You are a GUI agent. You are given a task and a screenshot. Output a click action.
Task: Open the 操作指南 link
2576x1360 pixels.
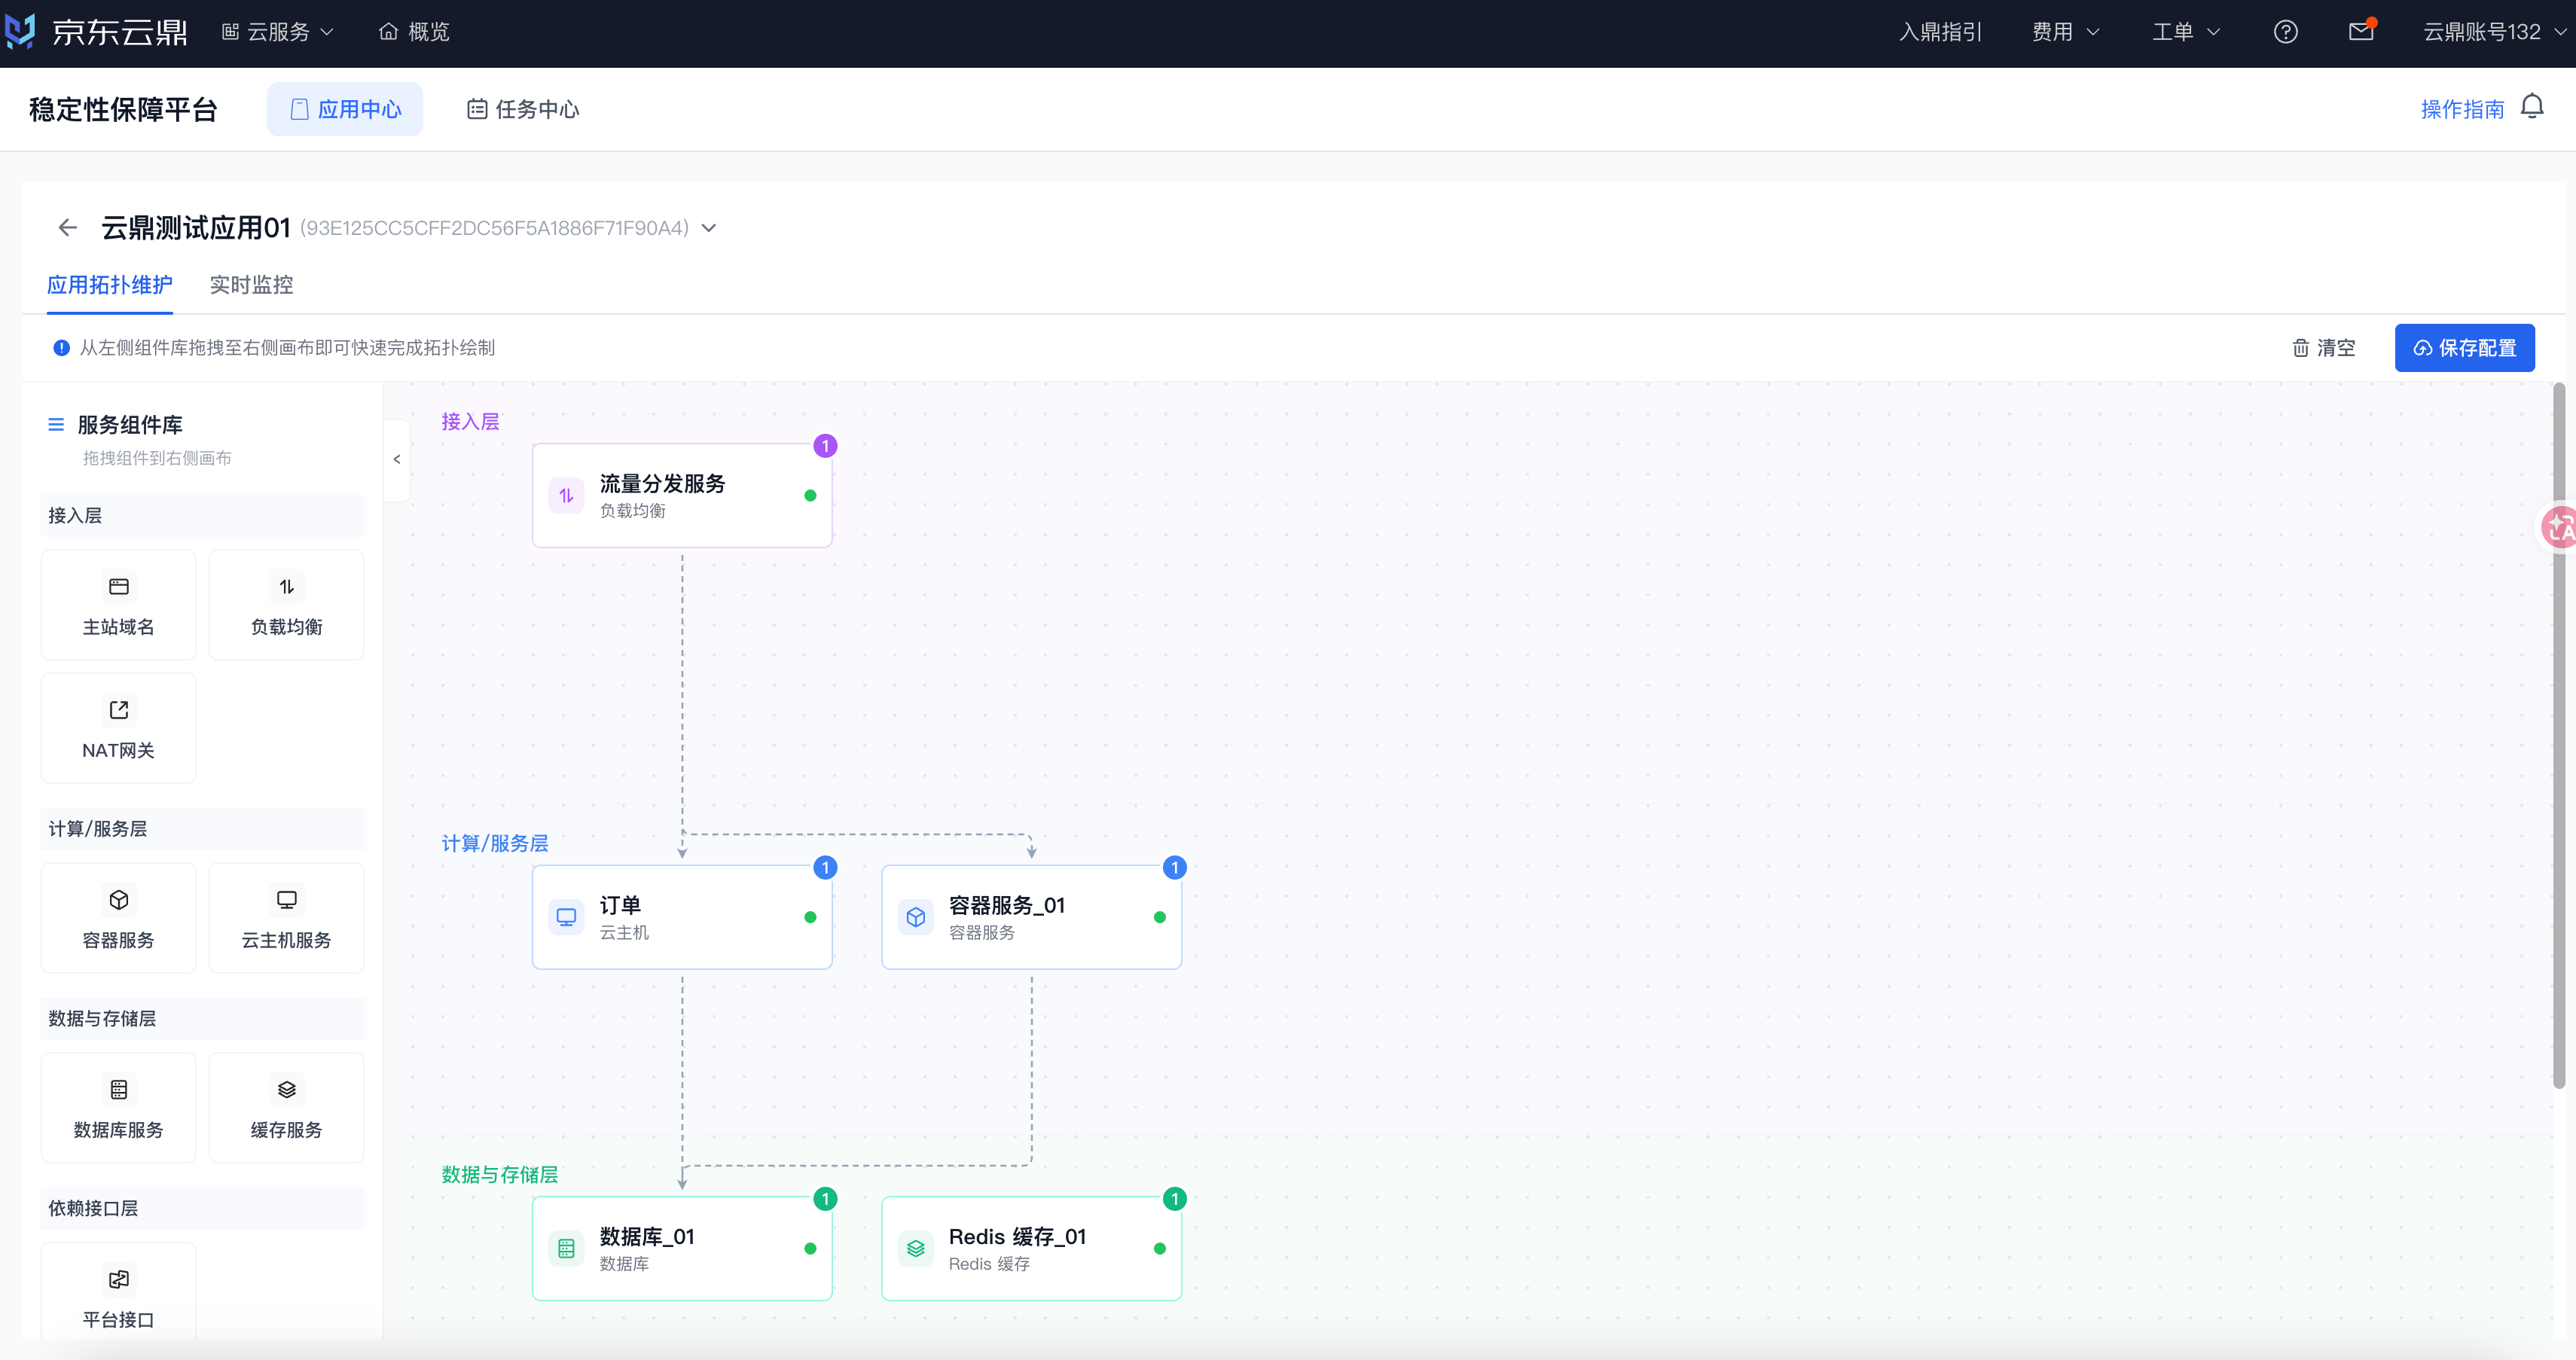(x=2462, y=109)
